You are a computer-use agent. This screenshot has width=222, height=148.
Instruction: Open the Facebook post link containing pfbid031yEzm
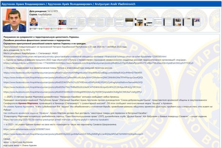point(73,73)
